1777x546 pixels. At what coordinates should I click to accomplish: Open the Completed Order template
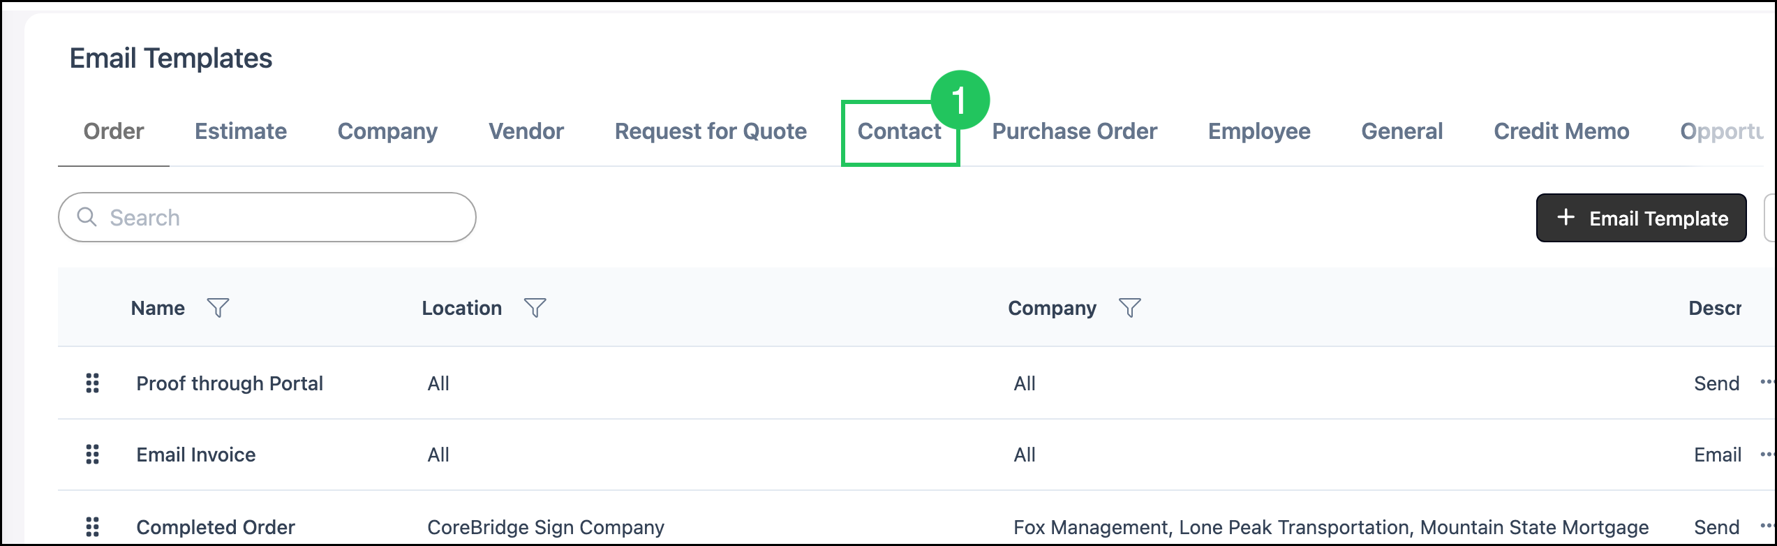click(x=216, y=527)
